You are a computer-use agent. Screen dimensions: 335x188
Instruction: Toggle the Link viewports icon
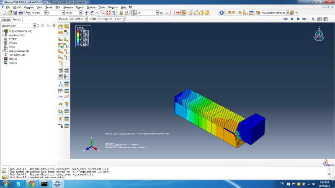313,19
